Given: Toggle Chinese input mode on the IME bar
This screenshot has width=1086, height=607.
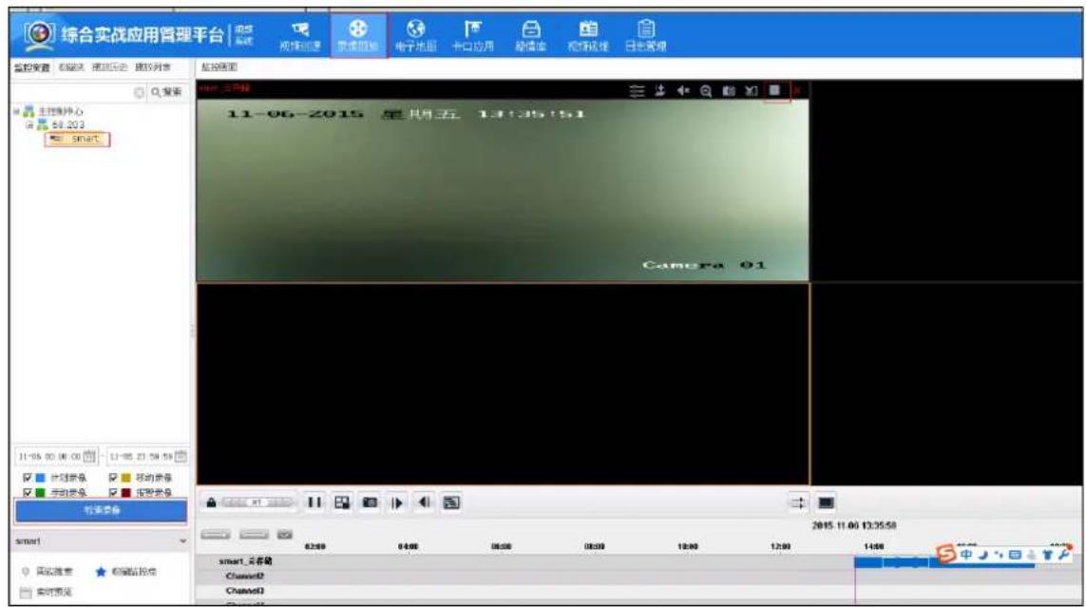Looking at the screenshot, I should pyautogui.click(x=966, y=555).
